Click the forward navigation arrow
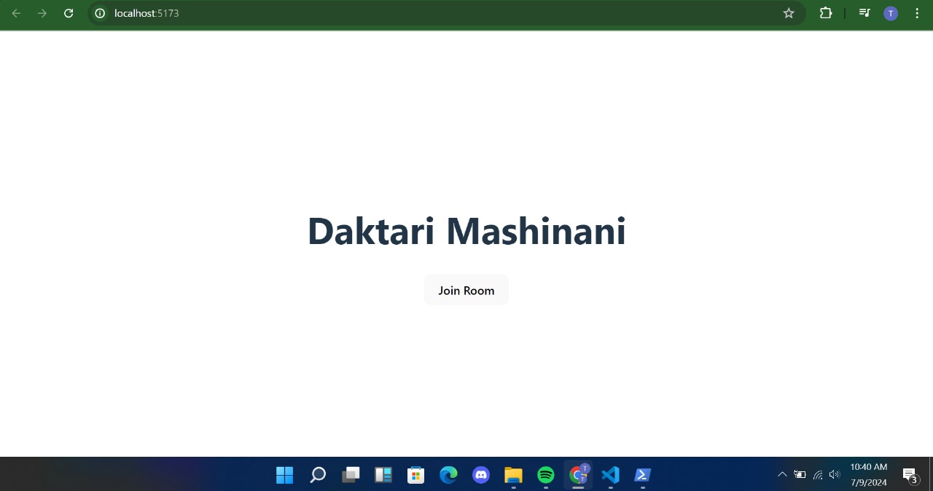 point(42,13)
